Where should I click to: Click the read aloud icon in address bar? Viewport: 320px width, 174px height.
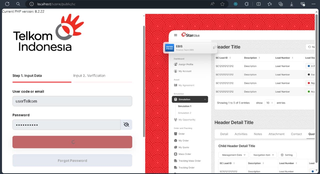click(212, 4)
